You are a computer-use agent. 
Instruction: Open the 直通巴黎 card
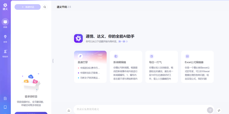coord(90,67)
